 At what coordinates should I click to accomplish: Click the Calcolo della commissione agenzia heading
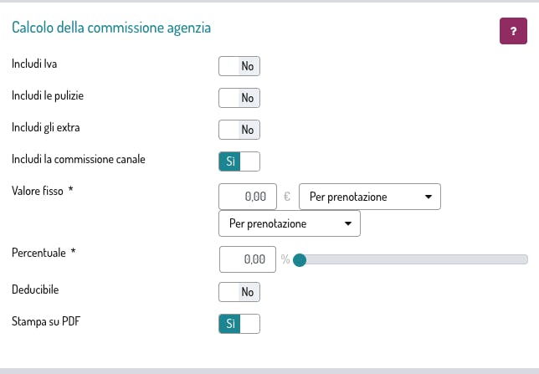click(x=111, y=28)
